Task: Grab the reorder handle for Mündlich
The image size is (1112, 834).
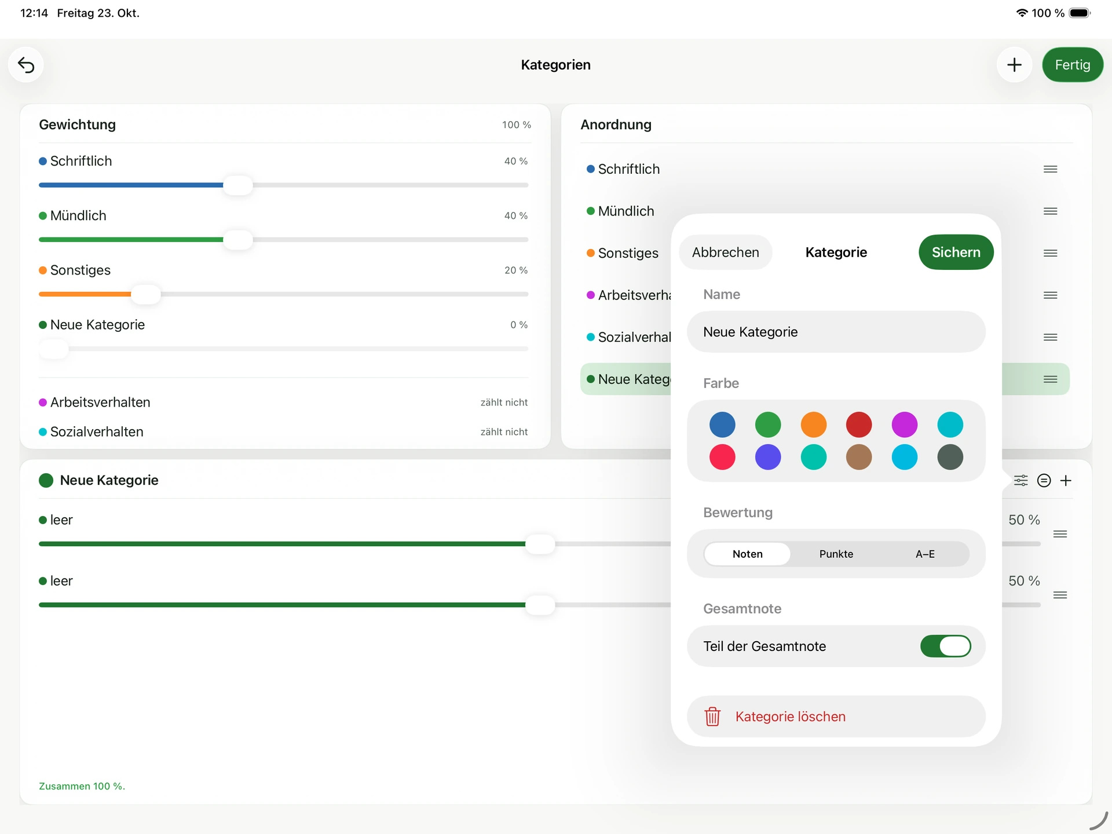Action: coord(1051,211)
